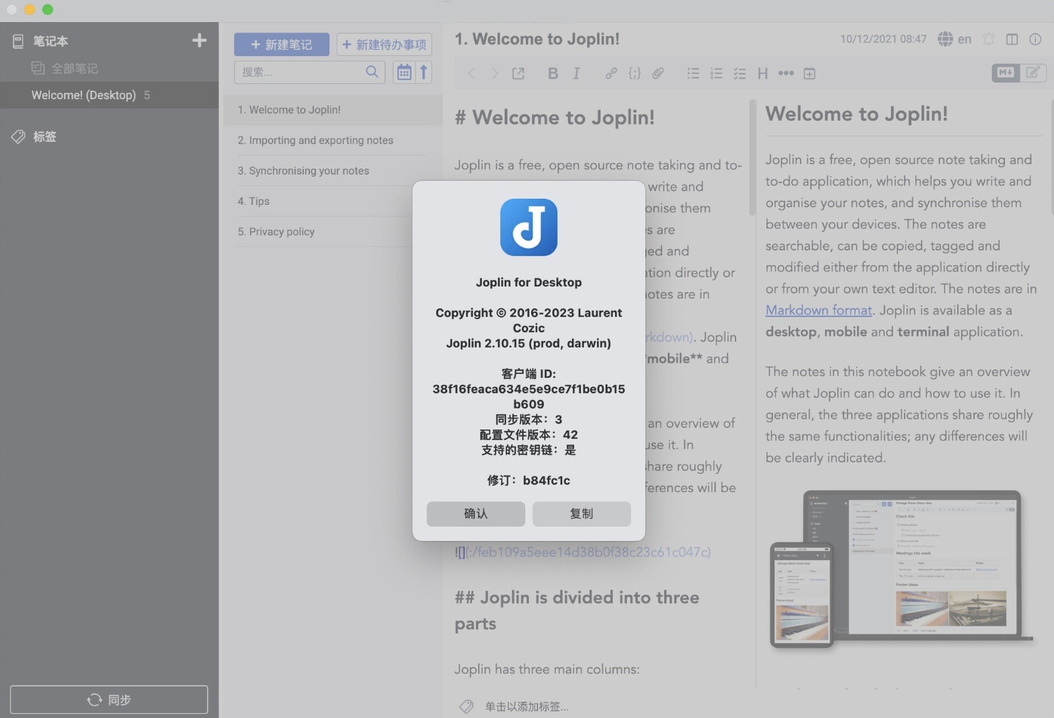Open note properties info icon
1054x718 pixels.
(1035, 39)
